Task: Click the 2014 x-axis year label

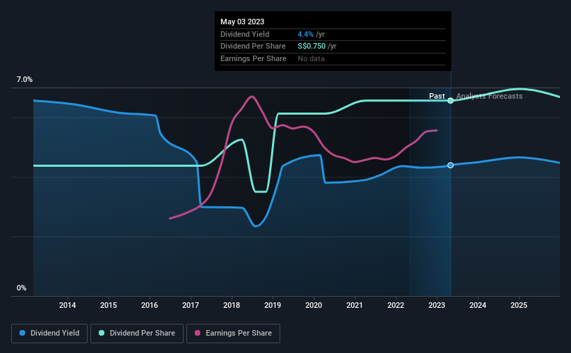Action: coord(67,305)
